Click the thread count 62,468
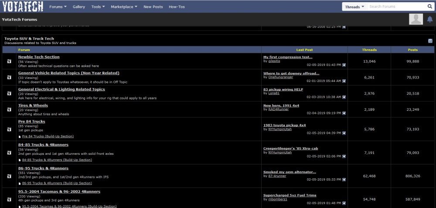The height and width of the screenshot is (208, 436). pos(369,176)
